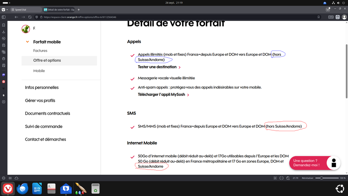Launch Thunderbird from the dock
This screenshot has height=196, width=348.
click(23, 189)
